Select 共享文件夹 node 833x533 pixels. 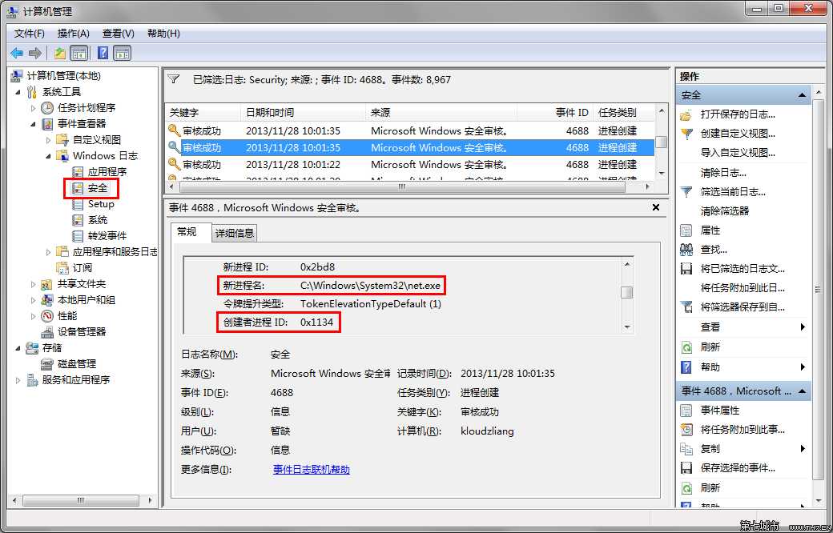pos(82,284)
